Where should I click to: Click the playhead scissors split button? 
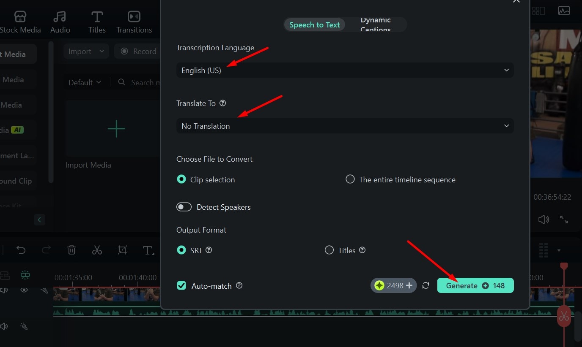tap(564, 316)
